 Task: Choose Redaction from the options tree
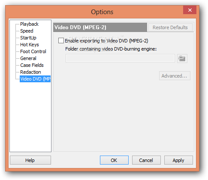click(30, 72)
